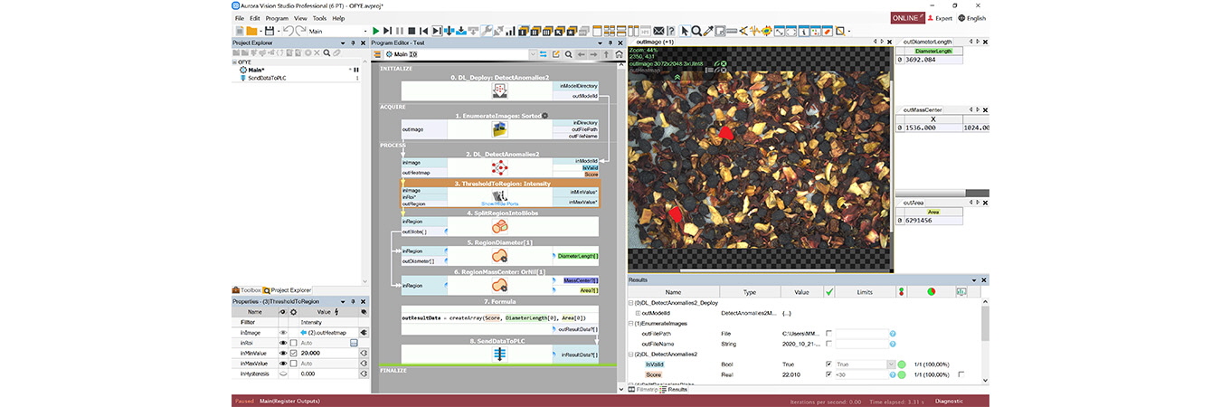
Task: Click the Pause button in toolbar
Action: pos(401,31)
